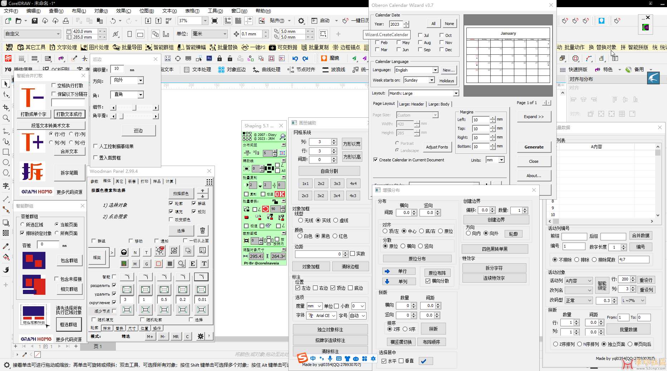
Task: Select the Portrait orientation radio
Action: coord(397,143)
